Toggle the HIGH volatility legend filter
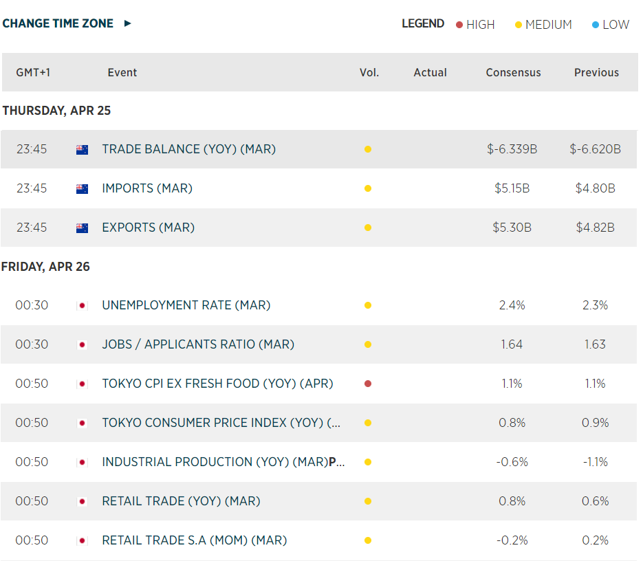643x561 pixels. point(475,25)
